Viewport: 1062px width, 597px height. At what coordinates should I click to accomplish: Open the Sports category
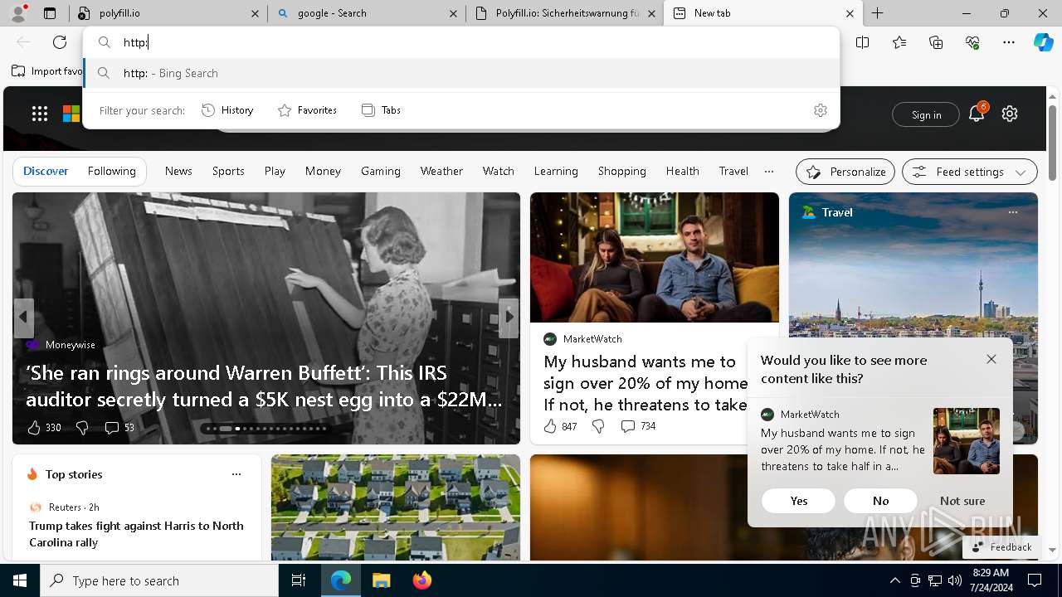[228, 171]
